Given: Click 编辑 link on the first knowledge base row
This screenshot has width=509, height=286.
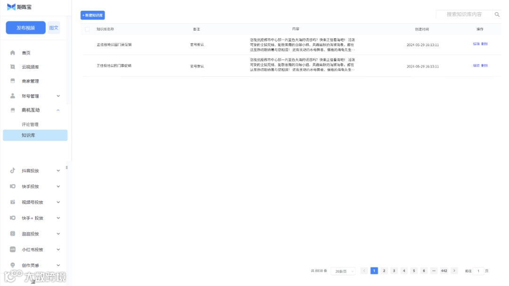Looking at the screenshot, I should tap(475, 45).
